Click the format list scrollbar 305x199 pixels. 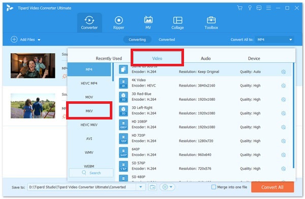[113, 72]
